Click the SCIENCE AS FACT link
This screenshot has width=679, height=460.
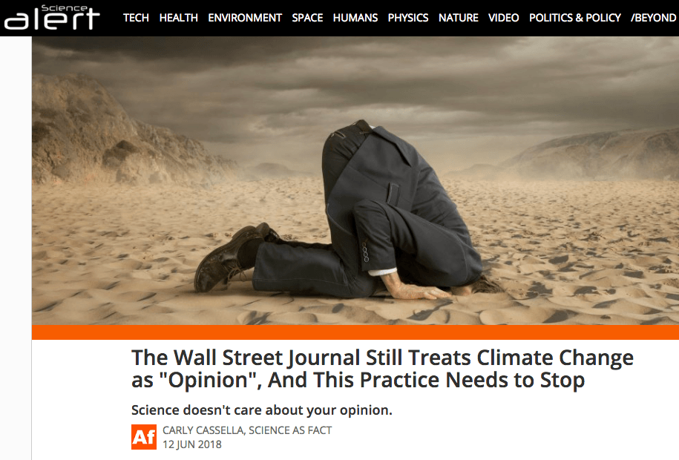[290, 430]
